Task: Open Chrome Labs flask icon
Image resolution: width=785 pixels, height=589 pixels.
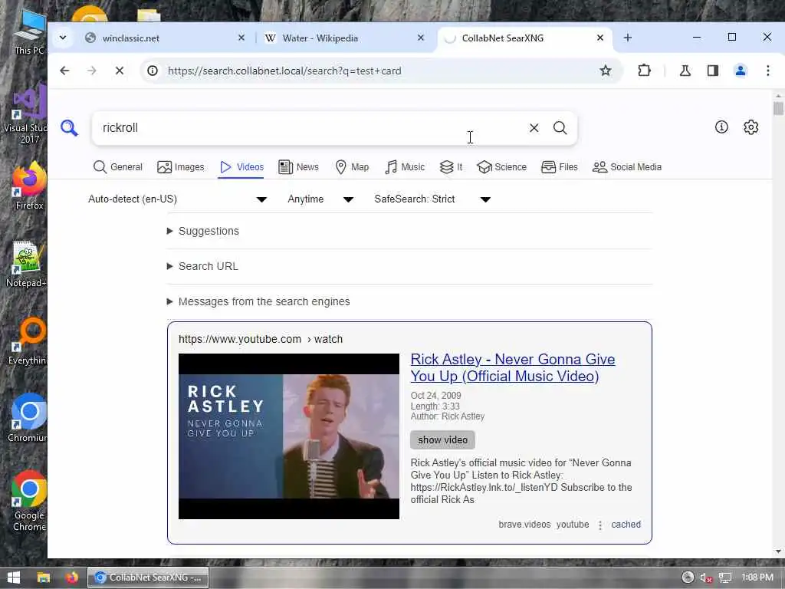Action: tap(685, 71)
